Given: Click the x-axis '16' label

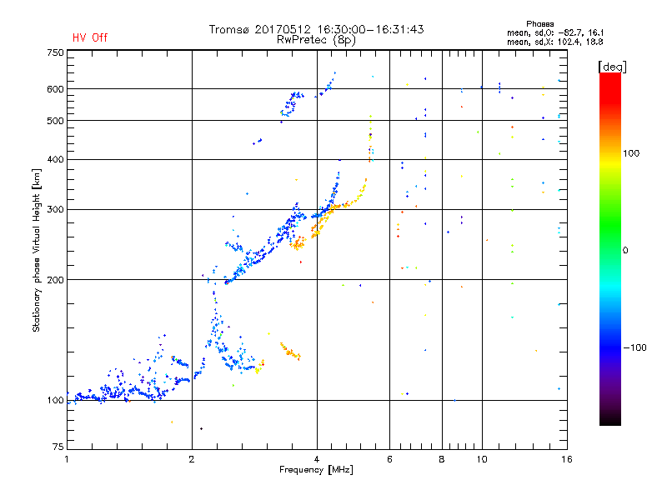Looking at the screenshot, I should click(x=567, y=459).
